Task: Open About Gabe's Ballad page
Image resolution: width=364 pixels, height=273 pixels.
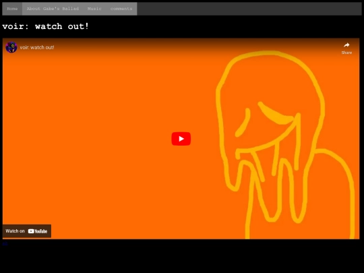Action: click(x=53, y=9)
